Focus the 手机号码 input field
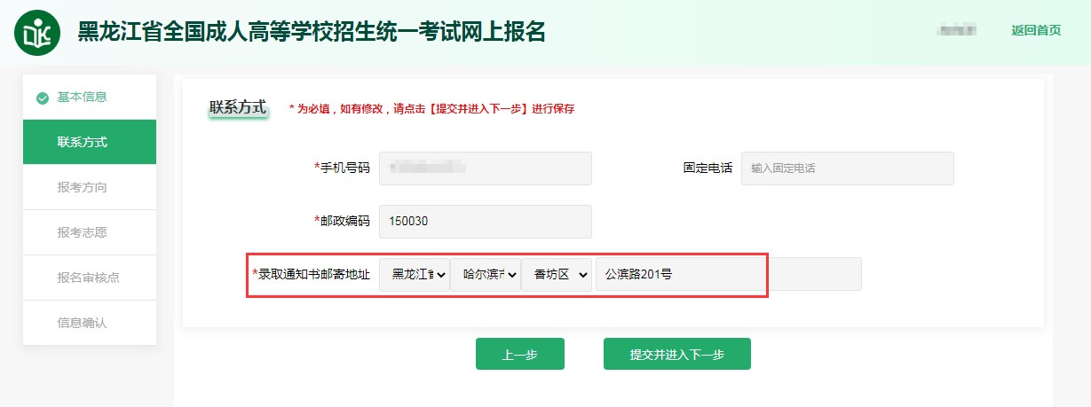The image size is (1091, 407). (x=485, y=168)
